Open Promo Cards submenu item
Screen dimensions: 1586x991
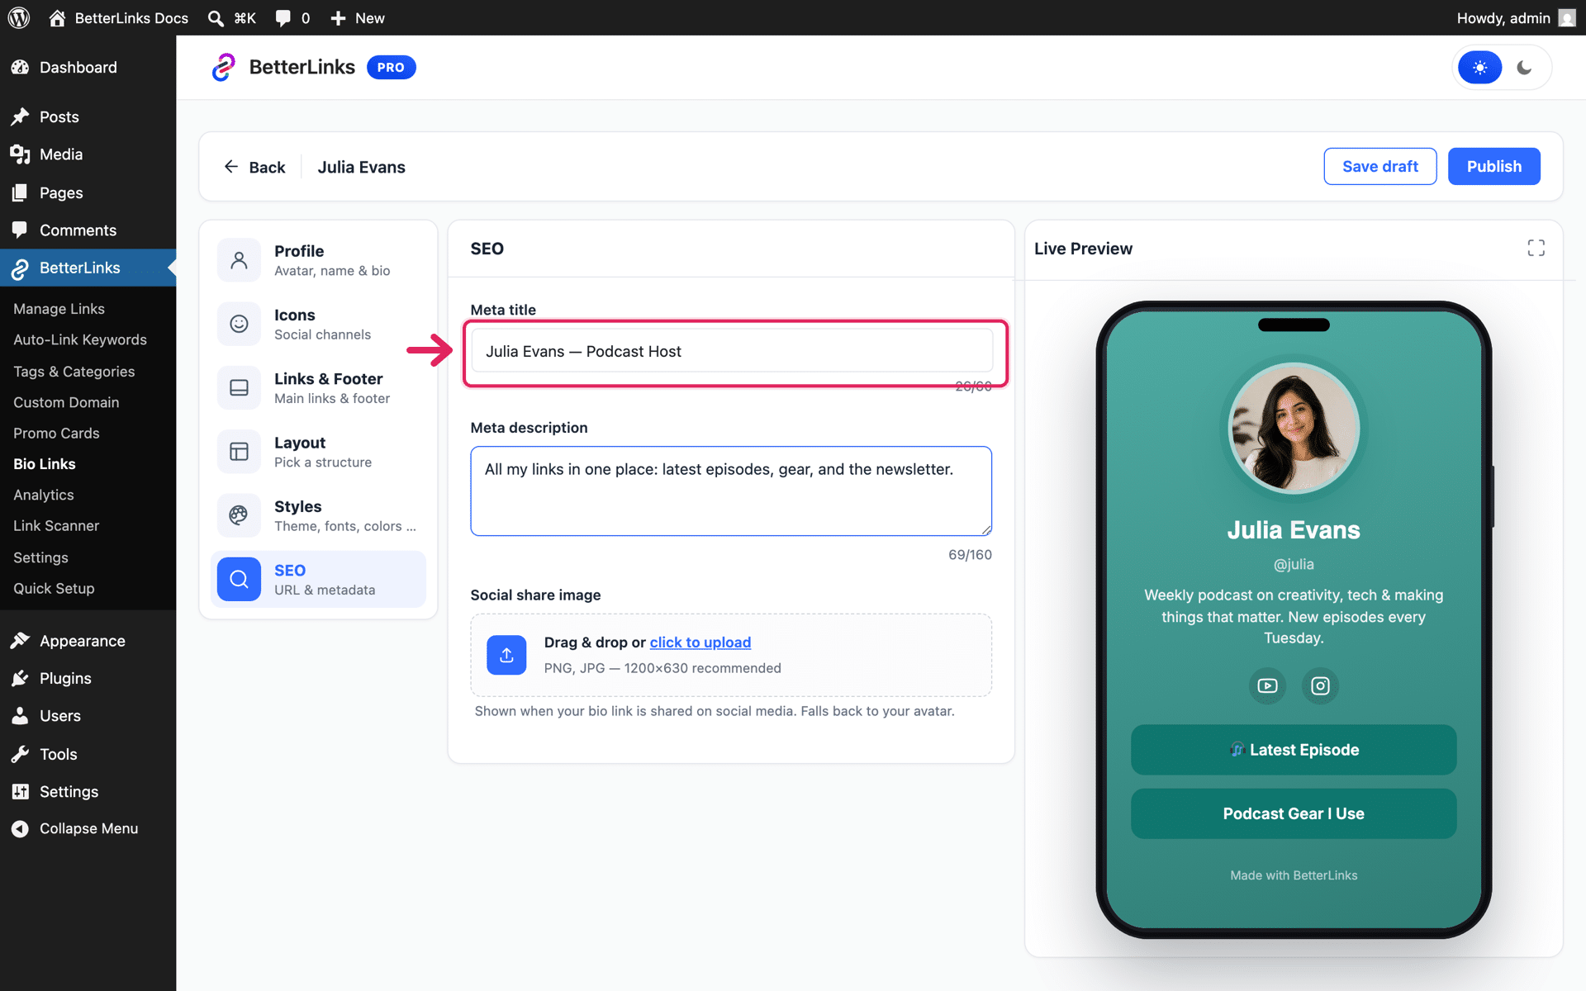click(x=56, y=434)
